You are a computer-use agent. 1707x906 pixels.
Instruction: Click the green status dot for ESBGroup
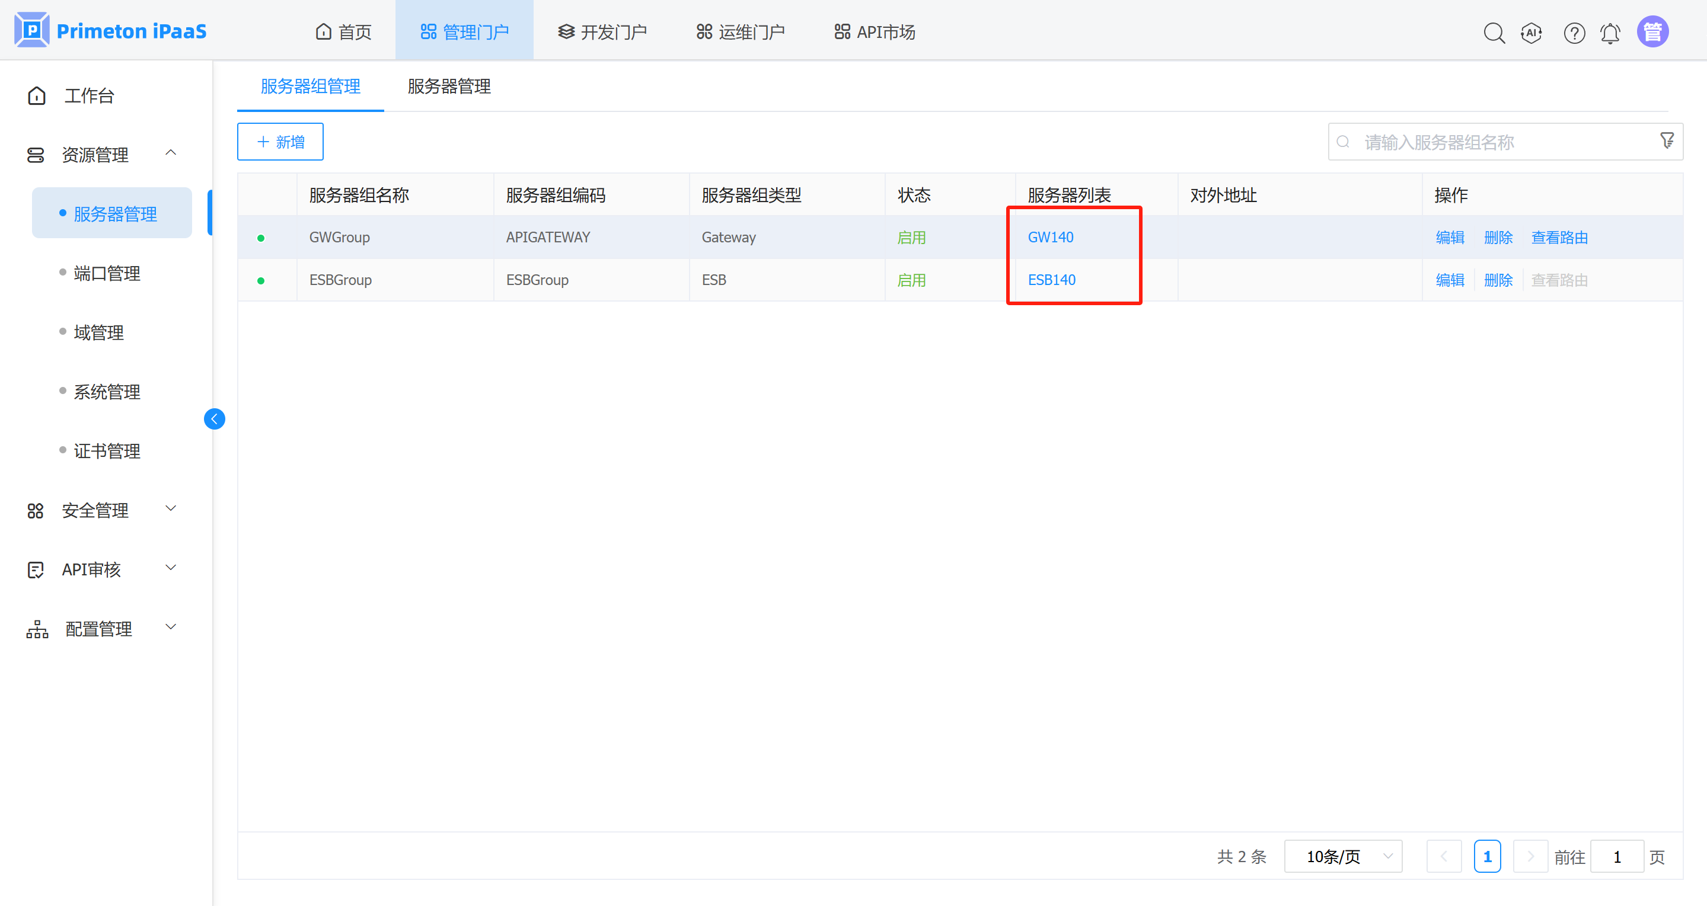pyautogui.click(x=261, y=280)
